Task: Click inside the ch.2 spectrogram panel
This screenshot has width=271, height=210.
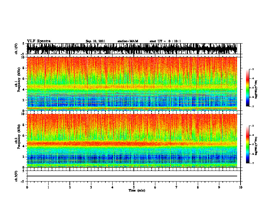Action: (x=132, y=141)
